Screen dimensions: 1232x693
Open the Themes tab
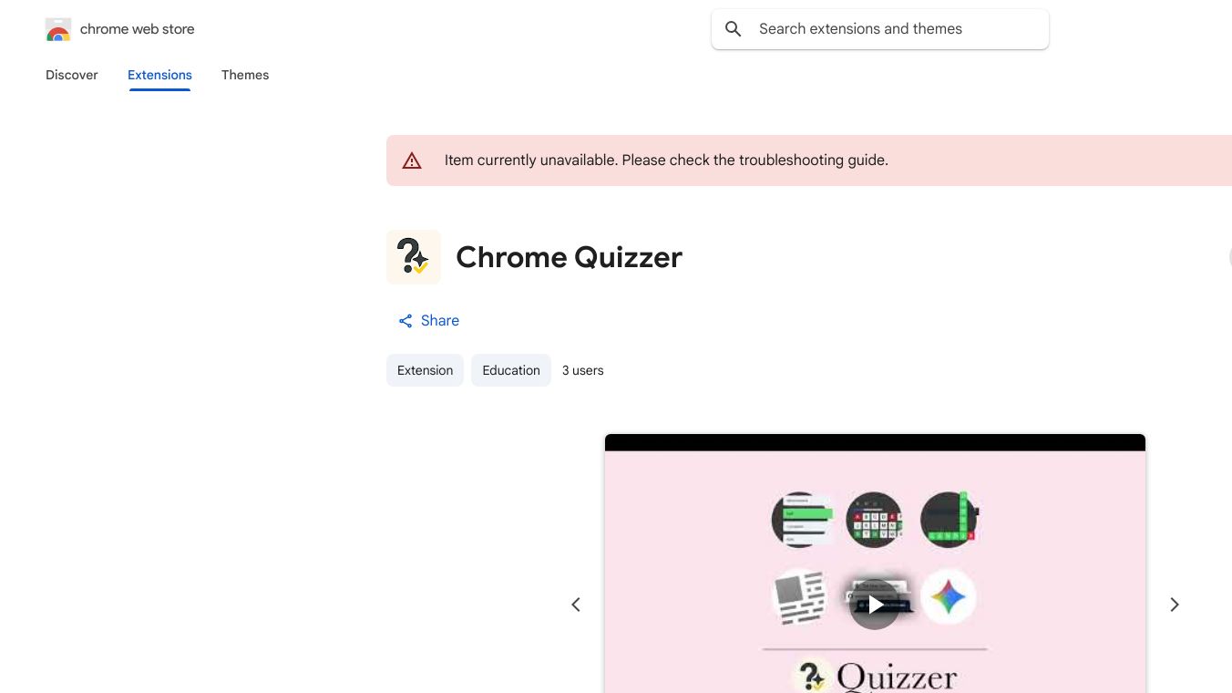point(245,75)
